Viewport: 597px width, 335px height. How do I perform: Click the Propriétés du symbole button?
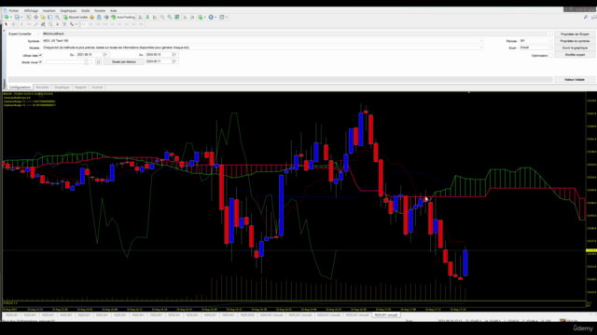click(575, 41)
